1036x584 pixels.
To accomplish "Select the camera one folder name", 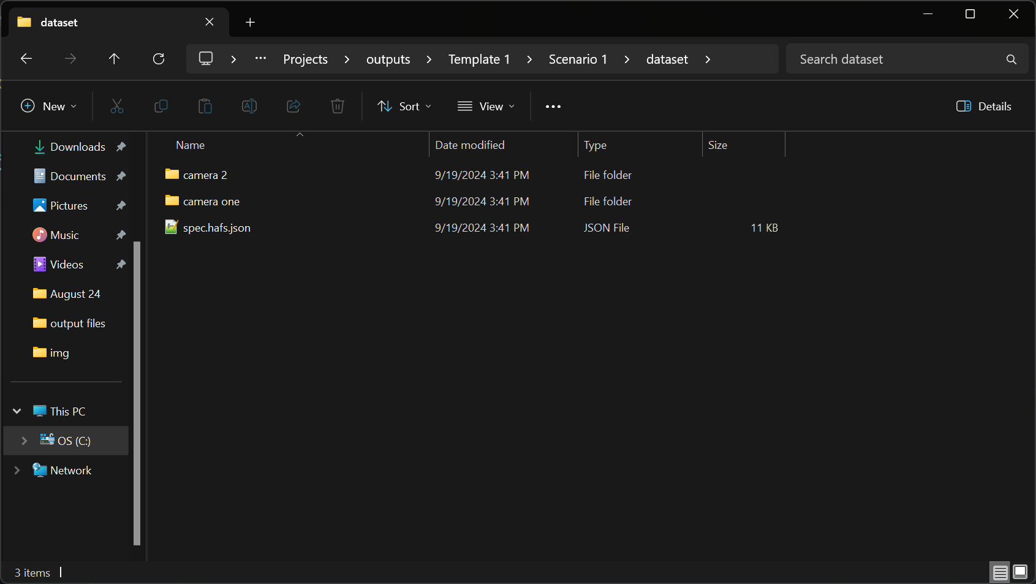I will [x=211, y=201].
